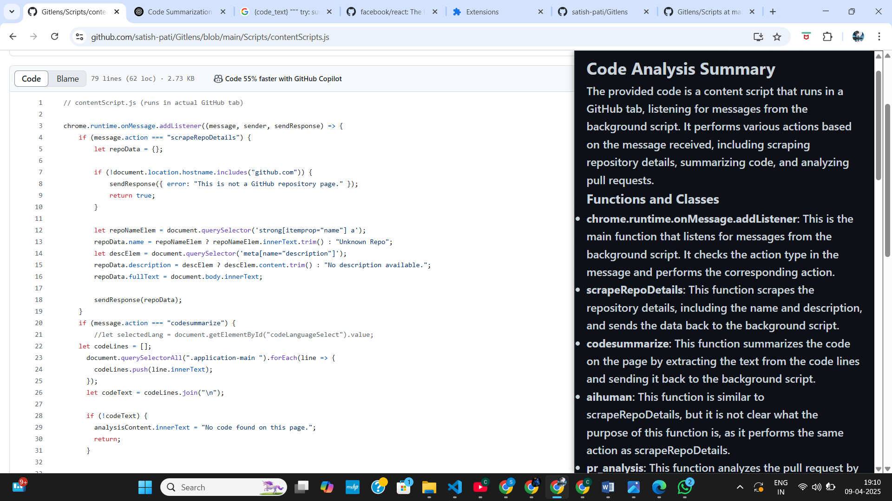
Task: Open Microsoft Word from the taskbar
Action: pyautogui.click(x=608, y=487)
